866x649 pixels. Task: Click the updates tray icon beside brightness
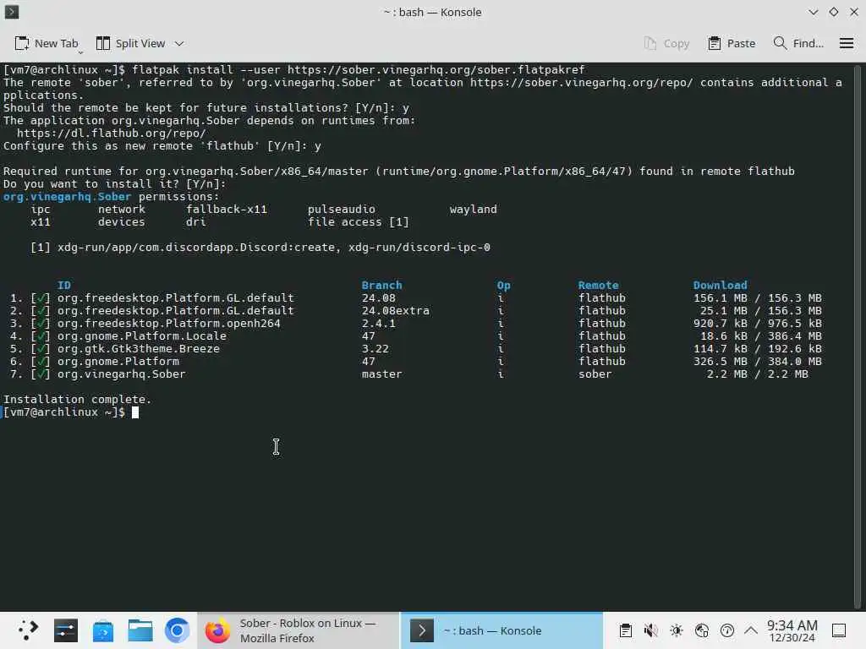point(702,630)
